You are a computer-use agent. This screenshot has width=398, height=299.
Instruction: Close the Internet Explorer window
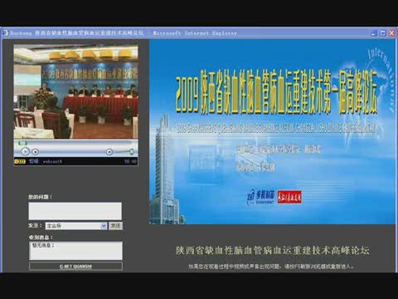[392, 33]
